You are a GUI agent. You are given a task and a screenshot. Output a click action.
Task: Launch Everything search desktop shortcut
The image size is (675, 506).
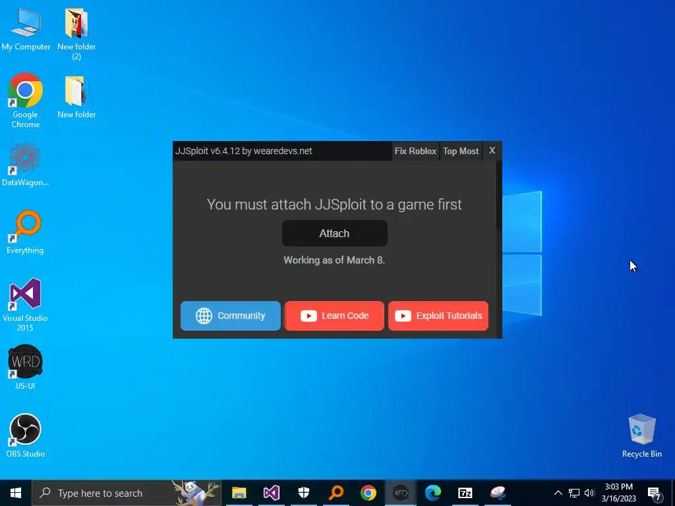pos(26,233)
